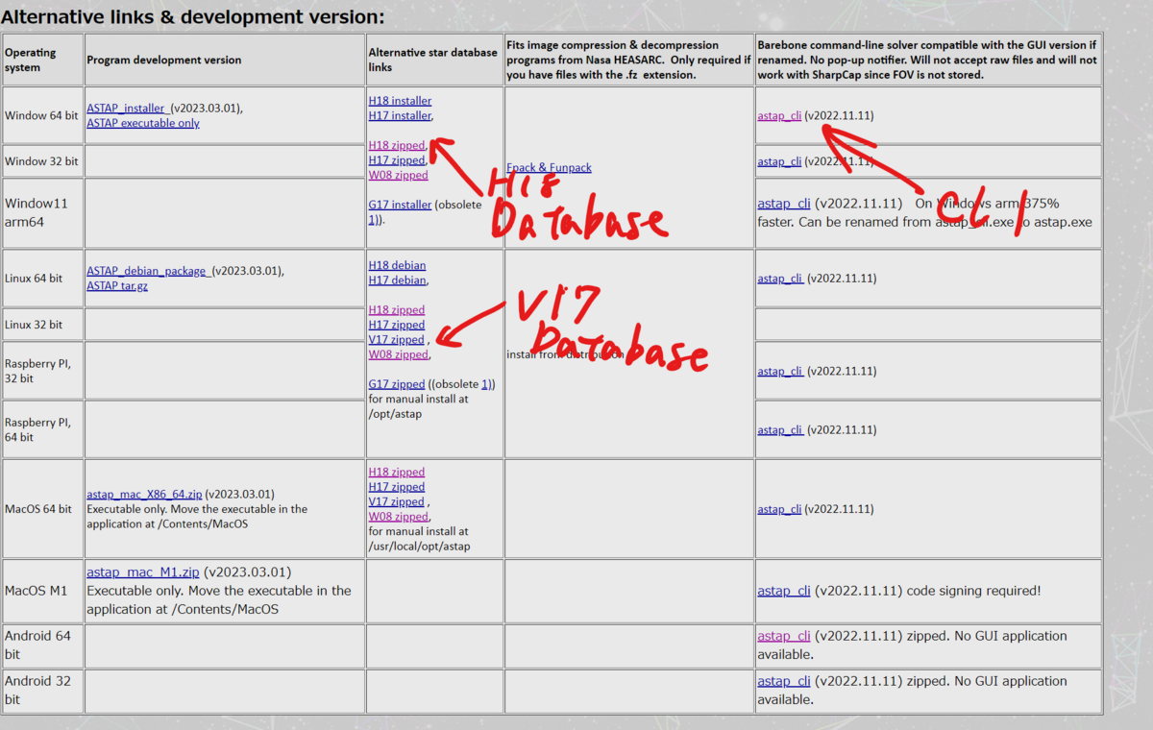Click the H18 installer database link
Screen dimensions: 1153x730
pos(400,101)
